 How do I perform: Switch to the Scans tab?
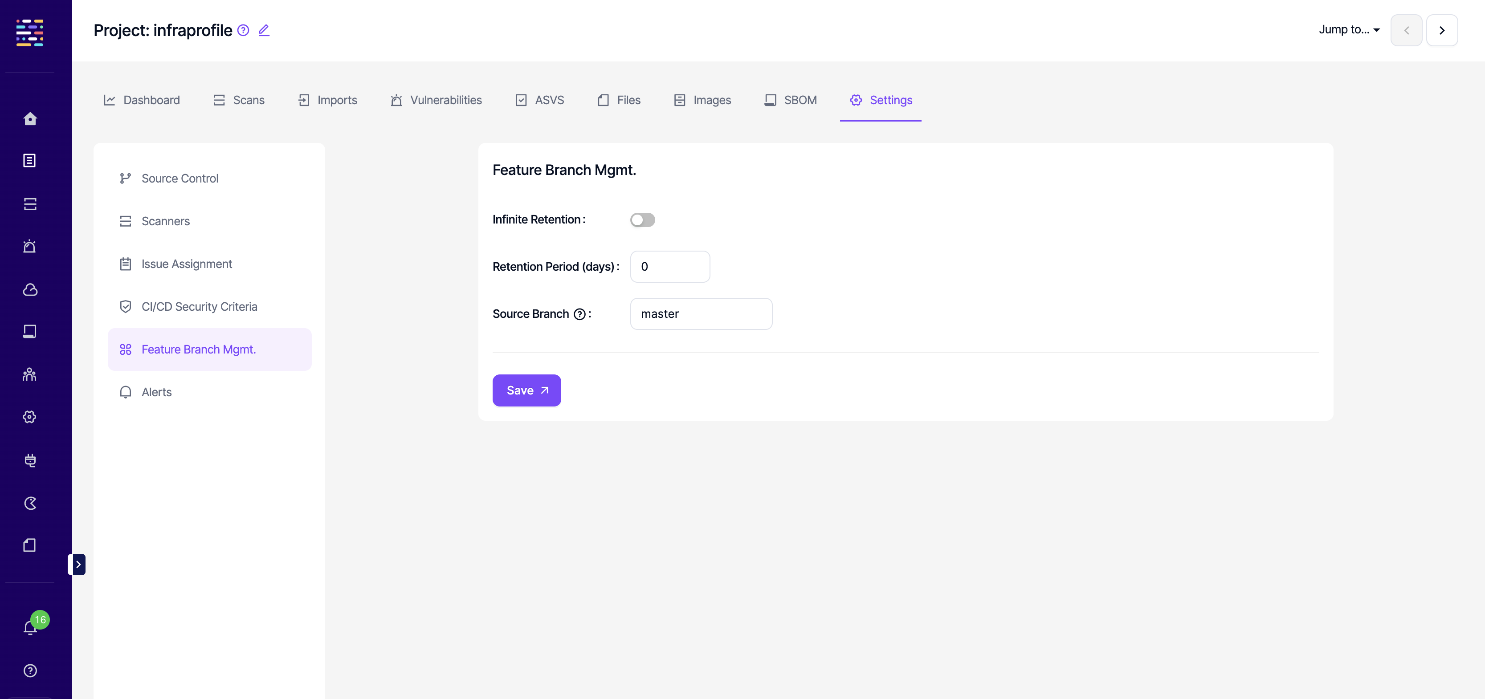tap(238, 100)
